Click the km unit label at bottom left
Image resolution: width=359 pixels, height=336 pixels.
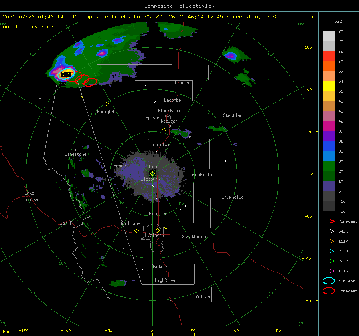point(6,332)
